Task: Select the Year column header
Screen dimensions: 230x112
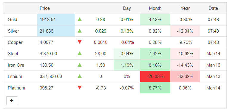Action: coord(185,8)
